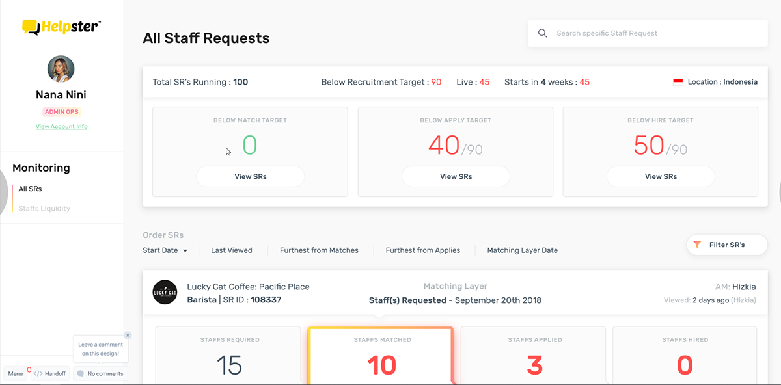Open the Start Date sort dropdown
The height and width of the screenshot is (385, 781).
(x=165, y=250)
